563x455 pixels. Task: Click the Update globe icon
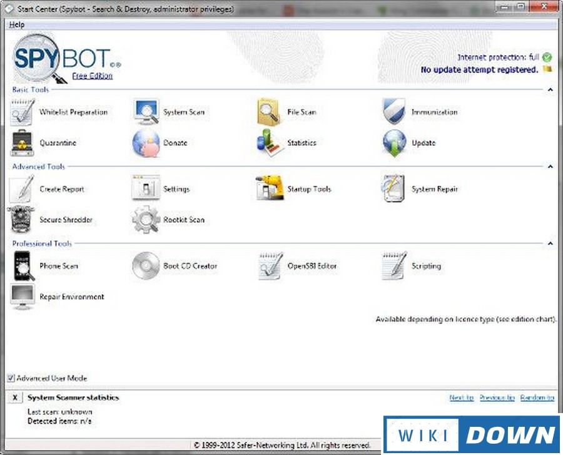coord(394,143)
